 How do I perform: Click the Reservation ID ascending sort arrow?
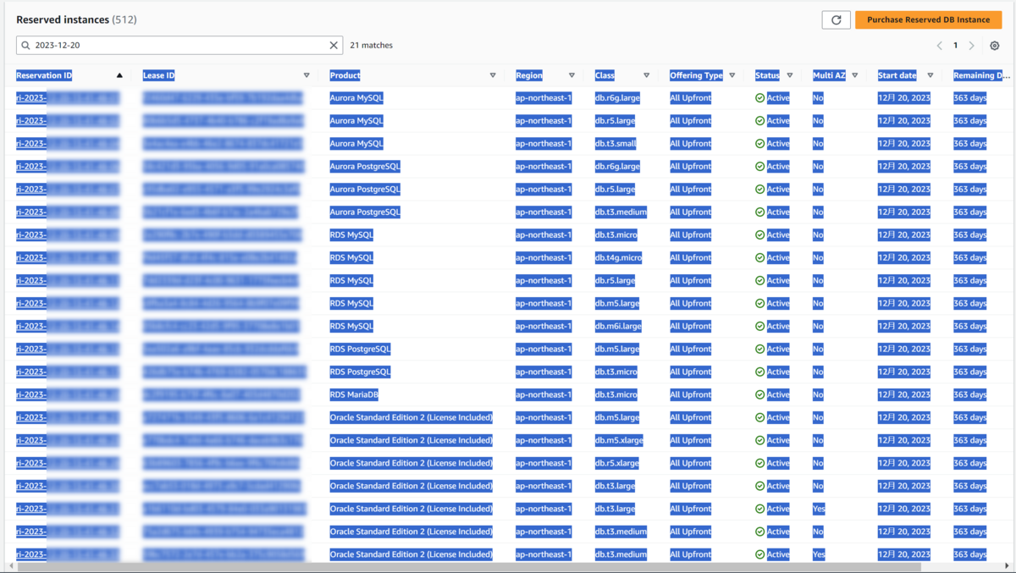coord(119,75)
